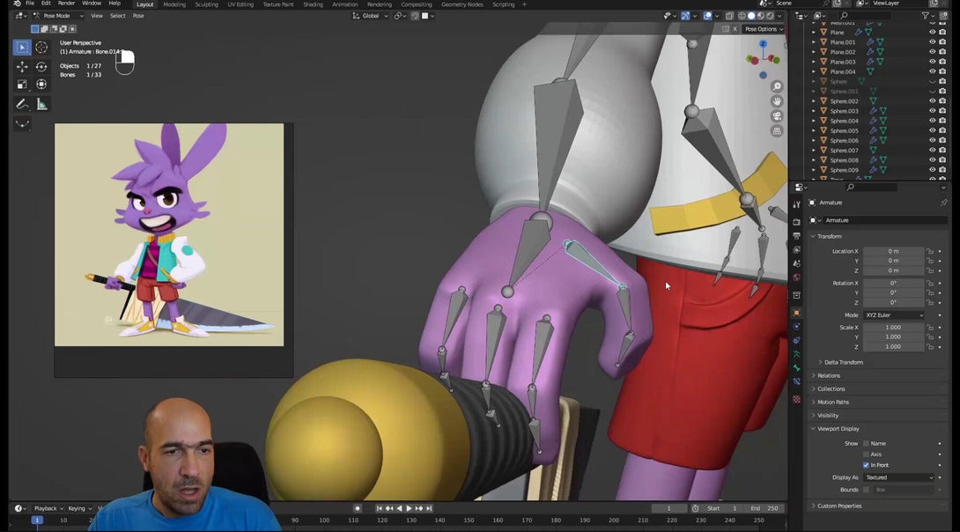Open the Object properties tab
Viewport: 960px width, 532px height.
click(796, 313)
